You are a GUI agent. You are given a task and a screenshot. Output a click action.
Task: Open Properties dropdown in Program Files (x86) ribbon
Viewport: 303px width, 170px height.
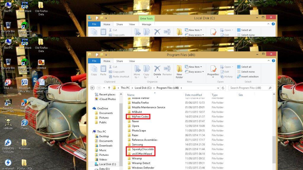pyautogui.click(x=213, y=77)
